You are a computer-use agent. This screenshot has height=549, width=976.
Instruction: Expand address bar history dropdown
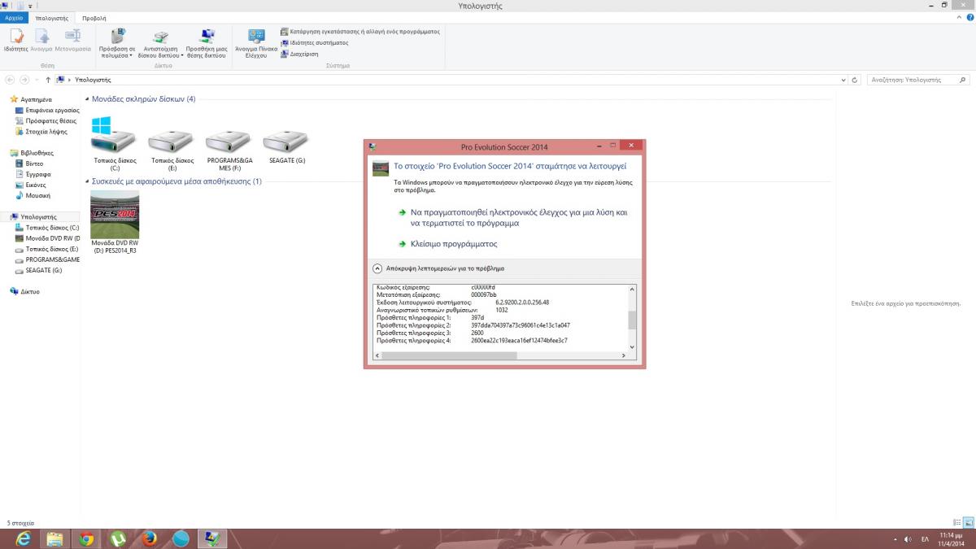(x=843, y=80)
